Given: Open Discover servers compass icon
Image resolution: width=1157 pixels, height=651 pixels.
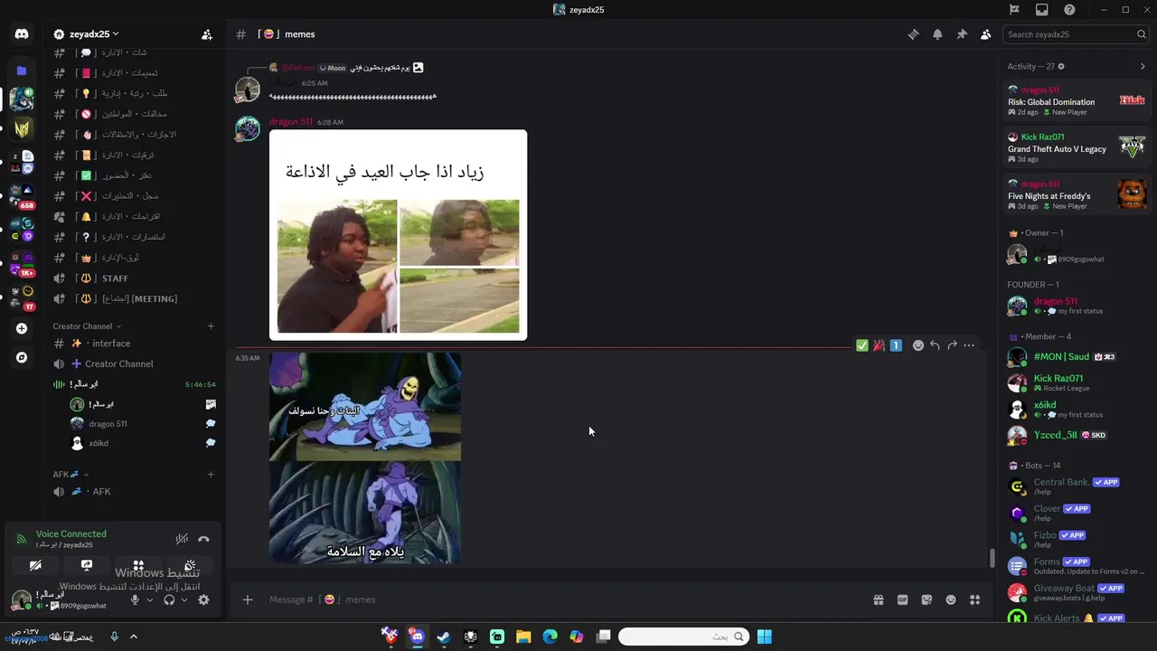Looking at the screenshot, I should (22, 357).
